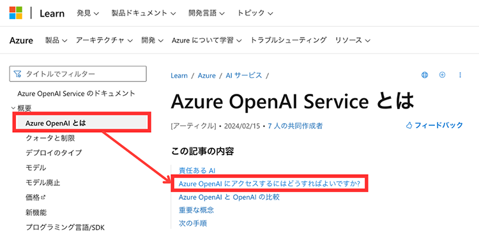Viewport: 479px width, 240px height.
Task: Jump to 重要な概念 section
Action: tap(196, 210)
